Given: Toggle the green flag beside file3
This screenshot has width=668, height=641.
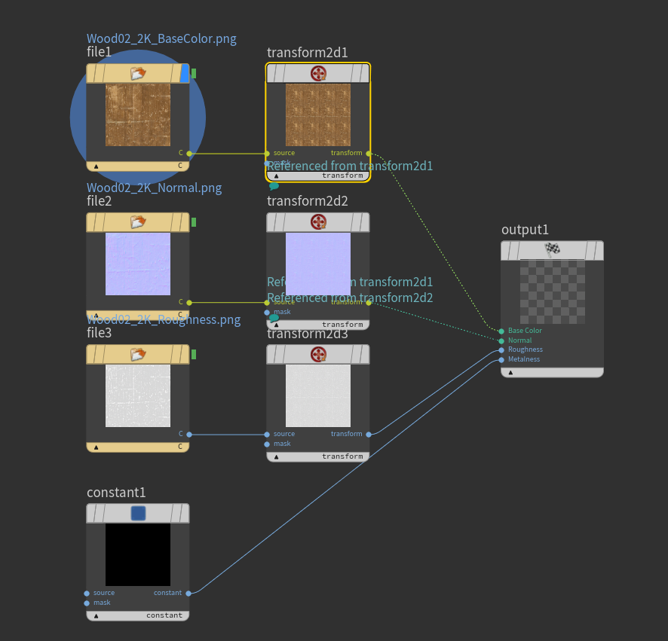Looking at the screenshot, I should [x=194, y=354].
